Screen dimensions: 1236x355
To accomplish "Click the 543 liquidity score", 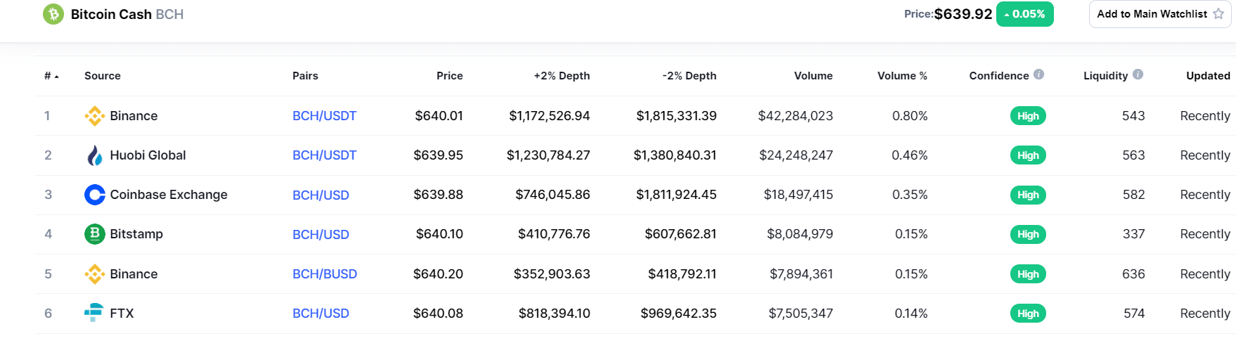I will pos(1133,116).
